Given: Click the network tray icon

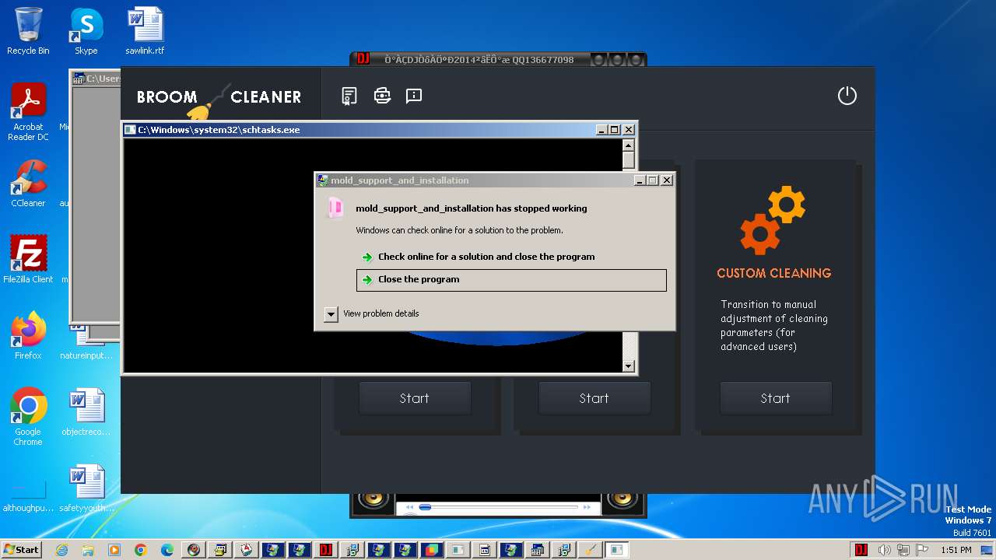Looking at the screenshot, I should pyautogui.click(x=903, y=550).
